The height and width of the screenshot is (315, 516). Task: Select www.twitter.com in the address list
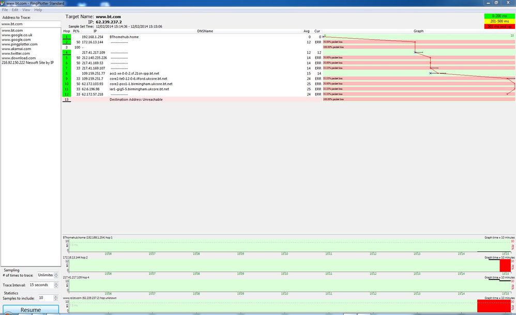pyautogui.click(x=16, y=53)
